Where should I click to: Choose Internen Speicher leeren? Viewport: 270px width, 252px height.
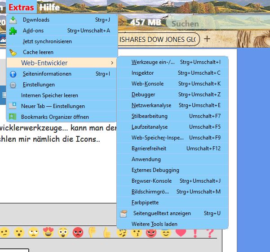62,95
